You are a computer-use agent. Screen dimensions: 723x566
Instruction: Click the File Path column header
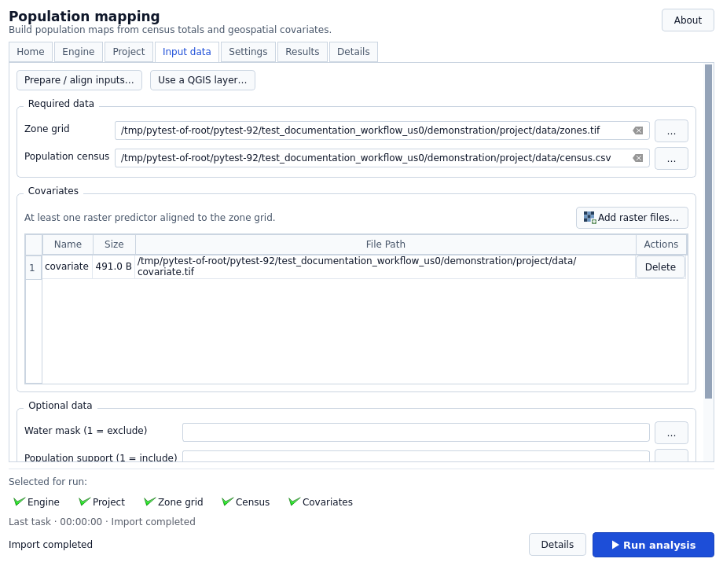[386, 244]
